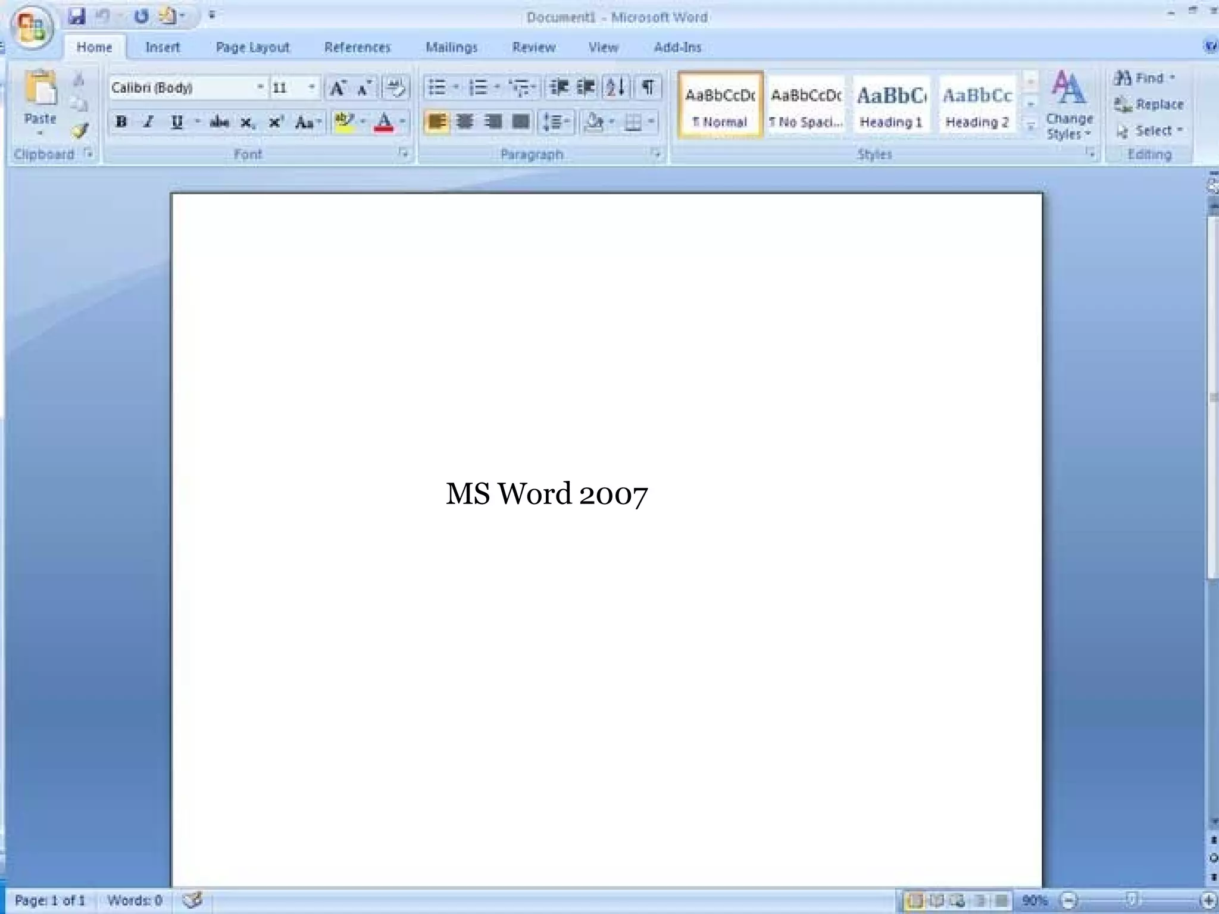
Task: Cut the selection with scissors icon
Action: (x=79, y=79)
